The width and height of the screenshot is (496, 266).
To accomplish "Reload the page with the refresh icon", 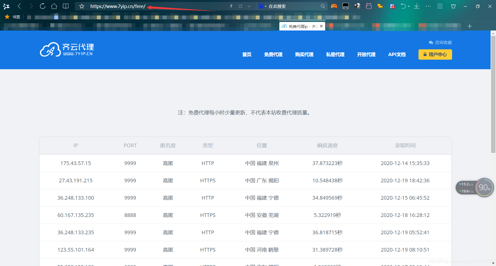I will click(x=43, y=6).
